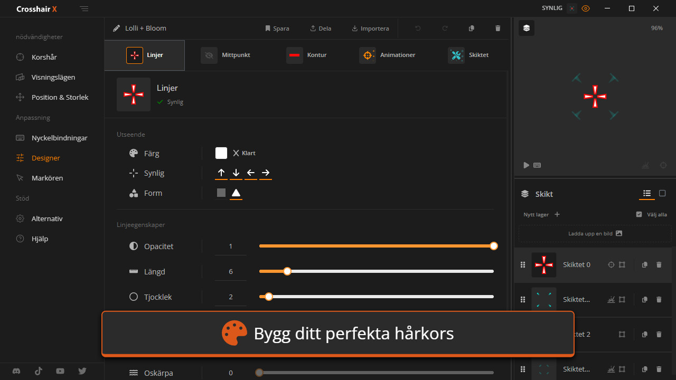Toggle the SYNLIG eye visibility icon
Viewport: 676px width, 380px height.
[585, 8]
